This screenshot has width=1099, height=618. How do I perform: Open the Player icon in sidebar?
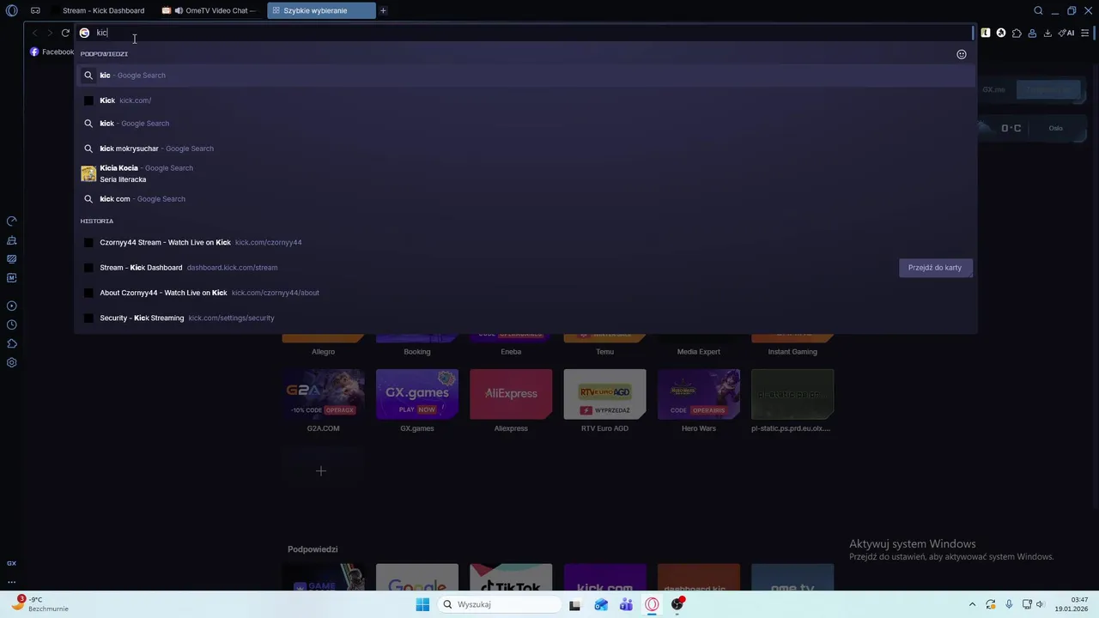pos(12,306)
